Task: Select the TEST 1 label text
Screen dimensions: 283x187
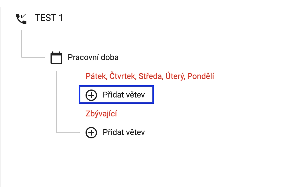Action: coord(49,18)
